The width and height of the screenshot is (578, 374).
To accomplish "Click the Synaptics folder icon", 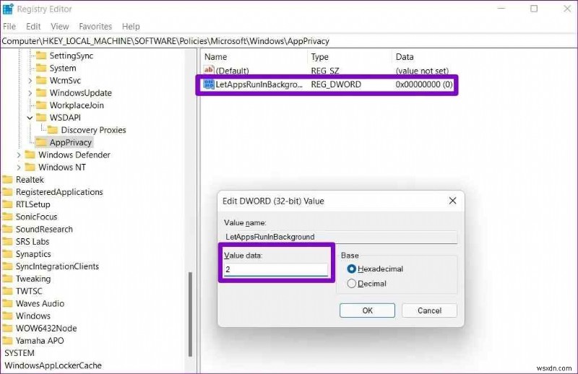I will (x=7, y=254).
